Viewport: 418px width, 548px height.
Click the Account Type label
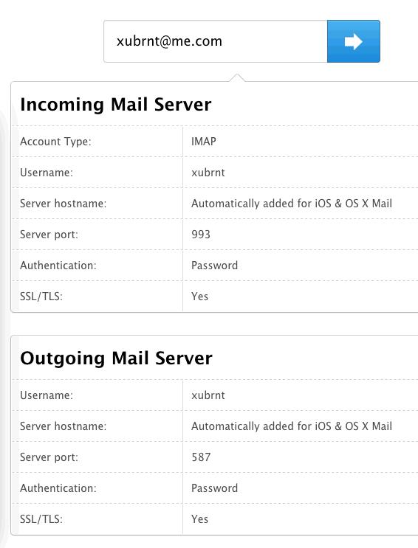coord(55,142)
